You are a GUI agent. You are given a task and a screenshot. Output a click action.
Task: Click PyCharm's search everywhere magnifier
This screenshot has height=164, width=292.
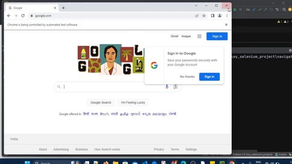click(284, 10)
